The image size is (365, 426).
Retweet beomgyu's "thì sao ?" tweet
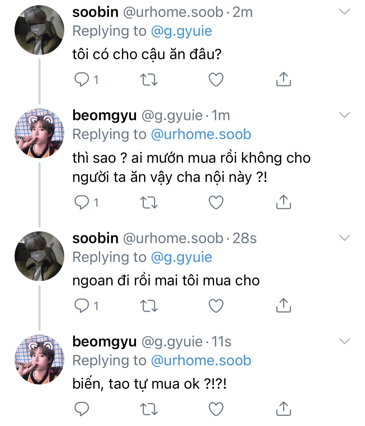tap(149, 203)
